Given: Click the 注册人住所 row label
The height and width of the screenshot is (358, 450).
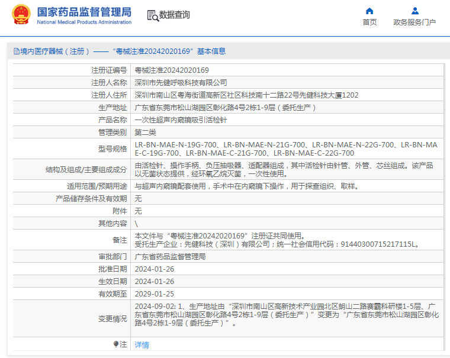Looking at the screenshot, I should pyautogui.click(x=109, y=95).
